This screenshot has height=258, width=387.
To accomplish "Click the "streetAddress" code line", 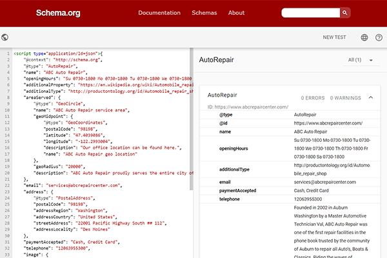I will point(100,223).
